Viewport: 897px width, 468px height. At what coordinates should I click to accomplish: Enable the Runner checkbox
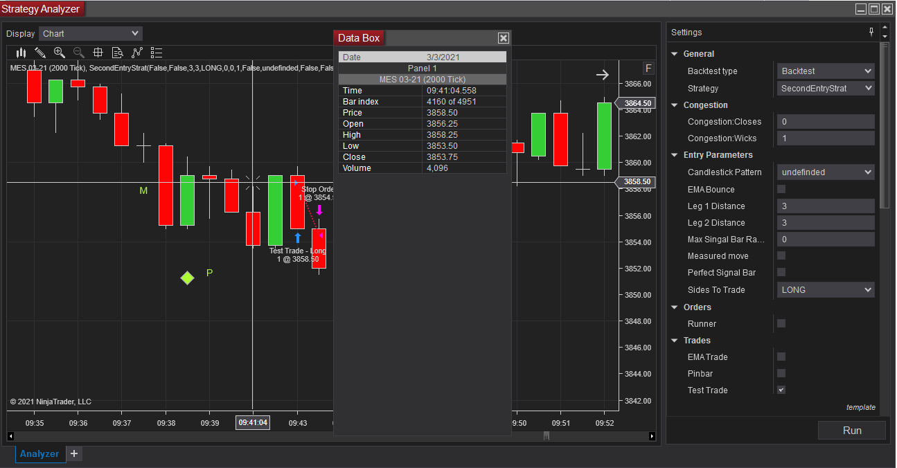pos(781,323)
